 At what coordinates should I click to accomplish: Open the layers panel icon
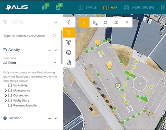tap(69, 52)
